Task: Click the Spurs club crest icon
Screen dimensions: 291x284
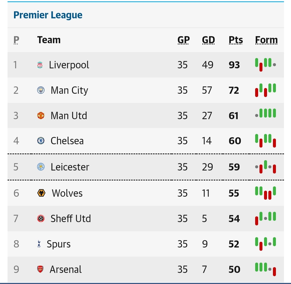Action: (x=39, y=244)
